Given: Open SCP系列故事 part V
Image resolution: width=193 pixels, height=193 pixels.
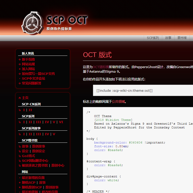Looking at the screenshot, I should [x=54, y=134].
